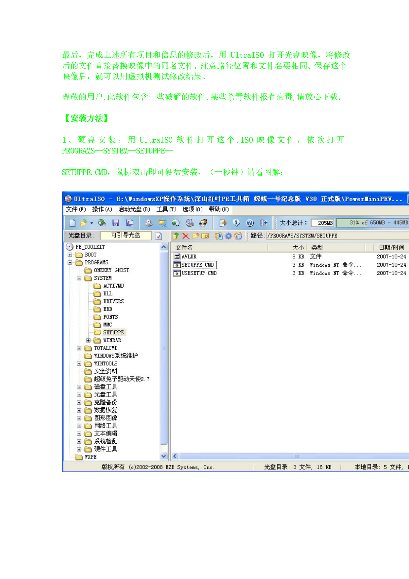Click the tree panel vertical scrollbar thumb
The width and height of the screenshot is (409, 579).
click(x=164, y=348)
